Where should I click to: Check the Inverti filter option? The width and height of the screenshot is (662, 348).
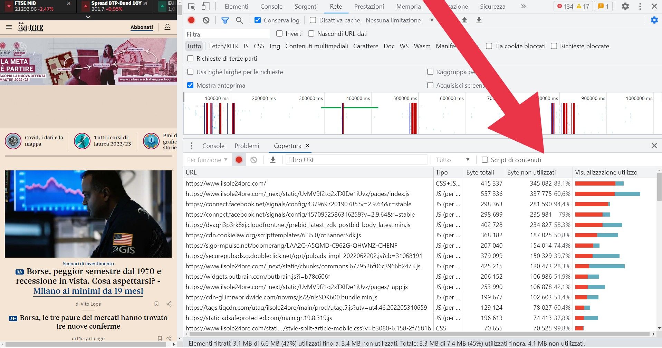tap(279, 34)
